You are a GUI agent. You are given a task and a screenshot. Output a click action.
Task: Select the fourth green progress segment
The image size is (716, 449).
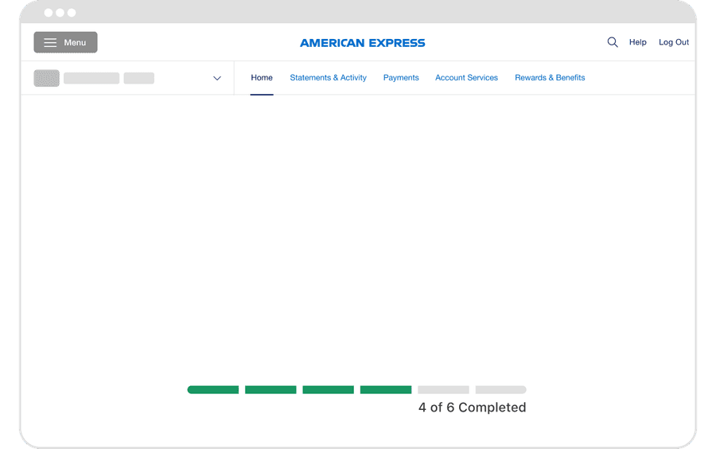(x=386, y=390)
